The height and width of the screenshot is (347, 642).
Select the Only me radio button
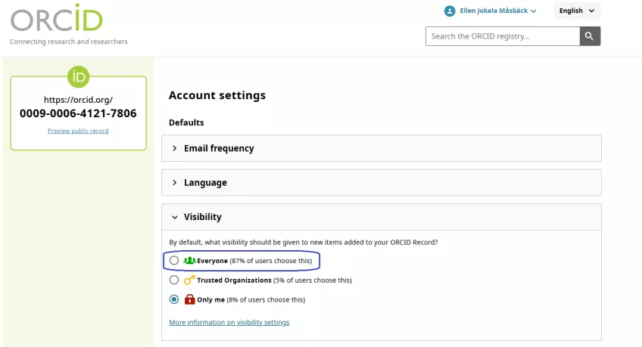(x=174, y=299)
